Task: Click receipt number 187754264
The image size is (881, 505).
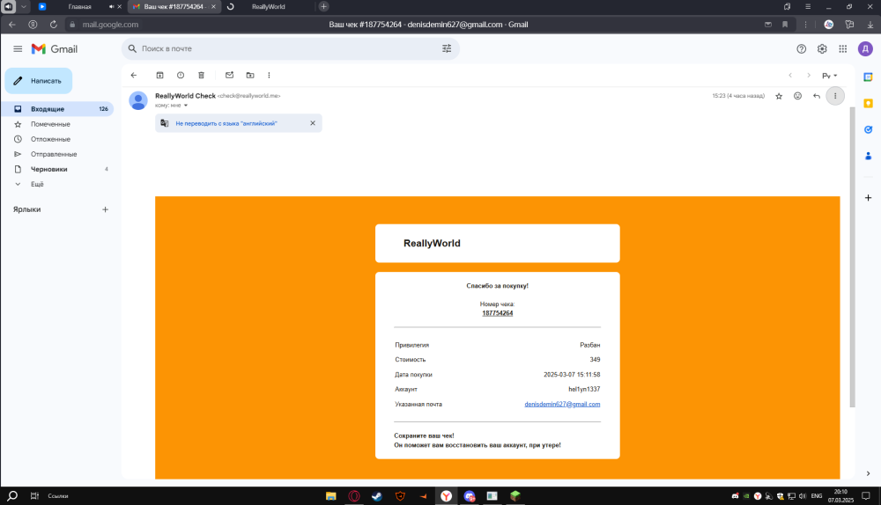Action: (497, 313)
